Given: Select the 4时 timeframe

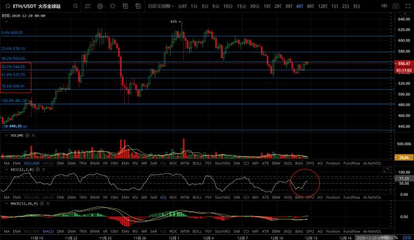Looking at the screenshot, I should tap(300, 6).
